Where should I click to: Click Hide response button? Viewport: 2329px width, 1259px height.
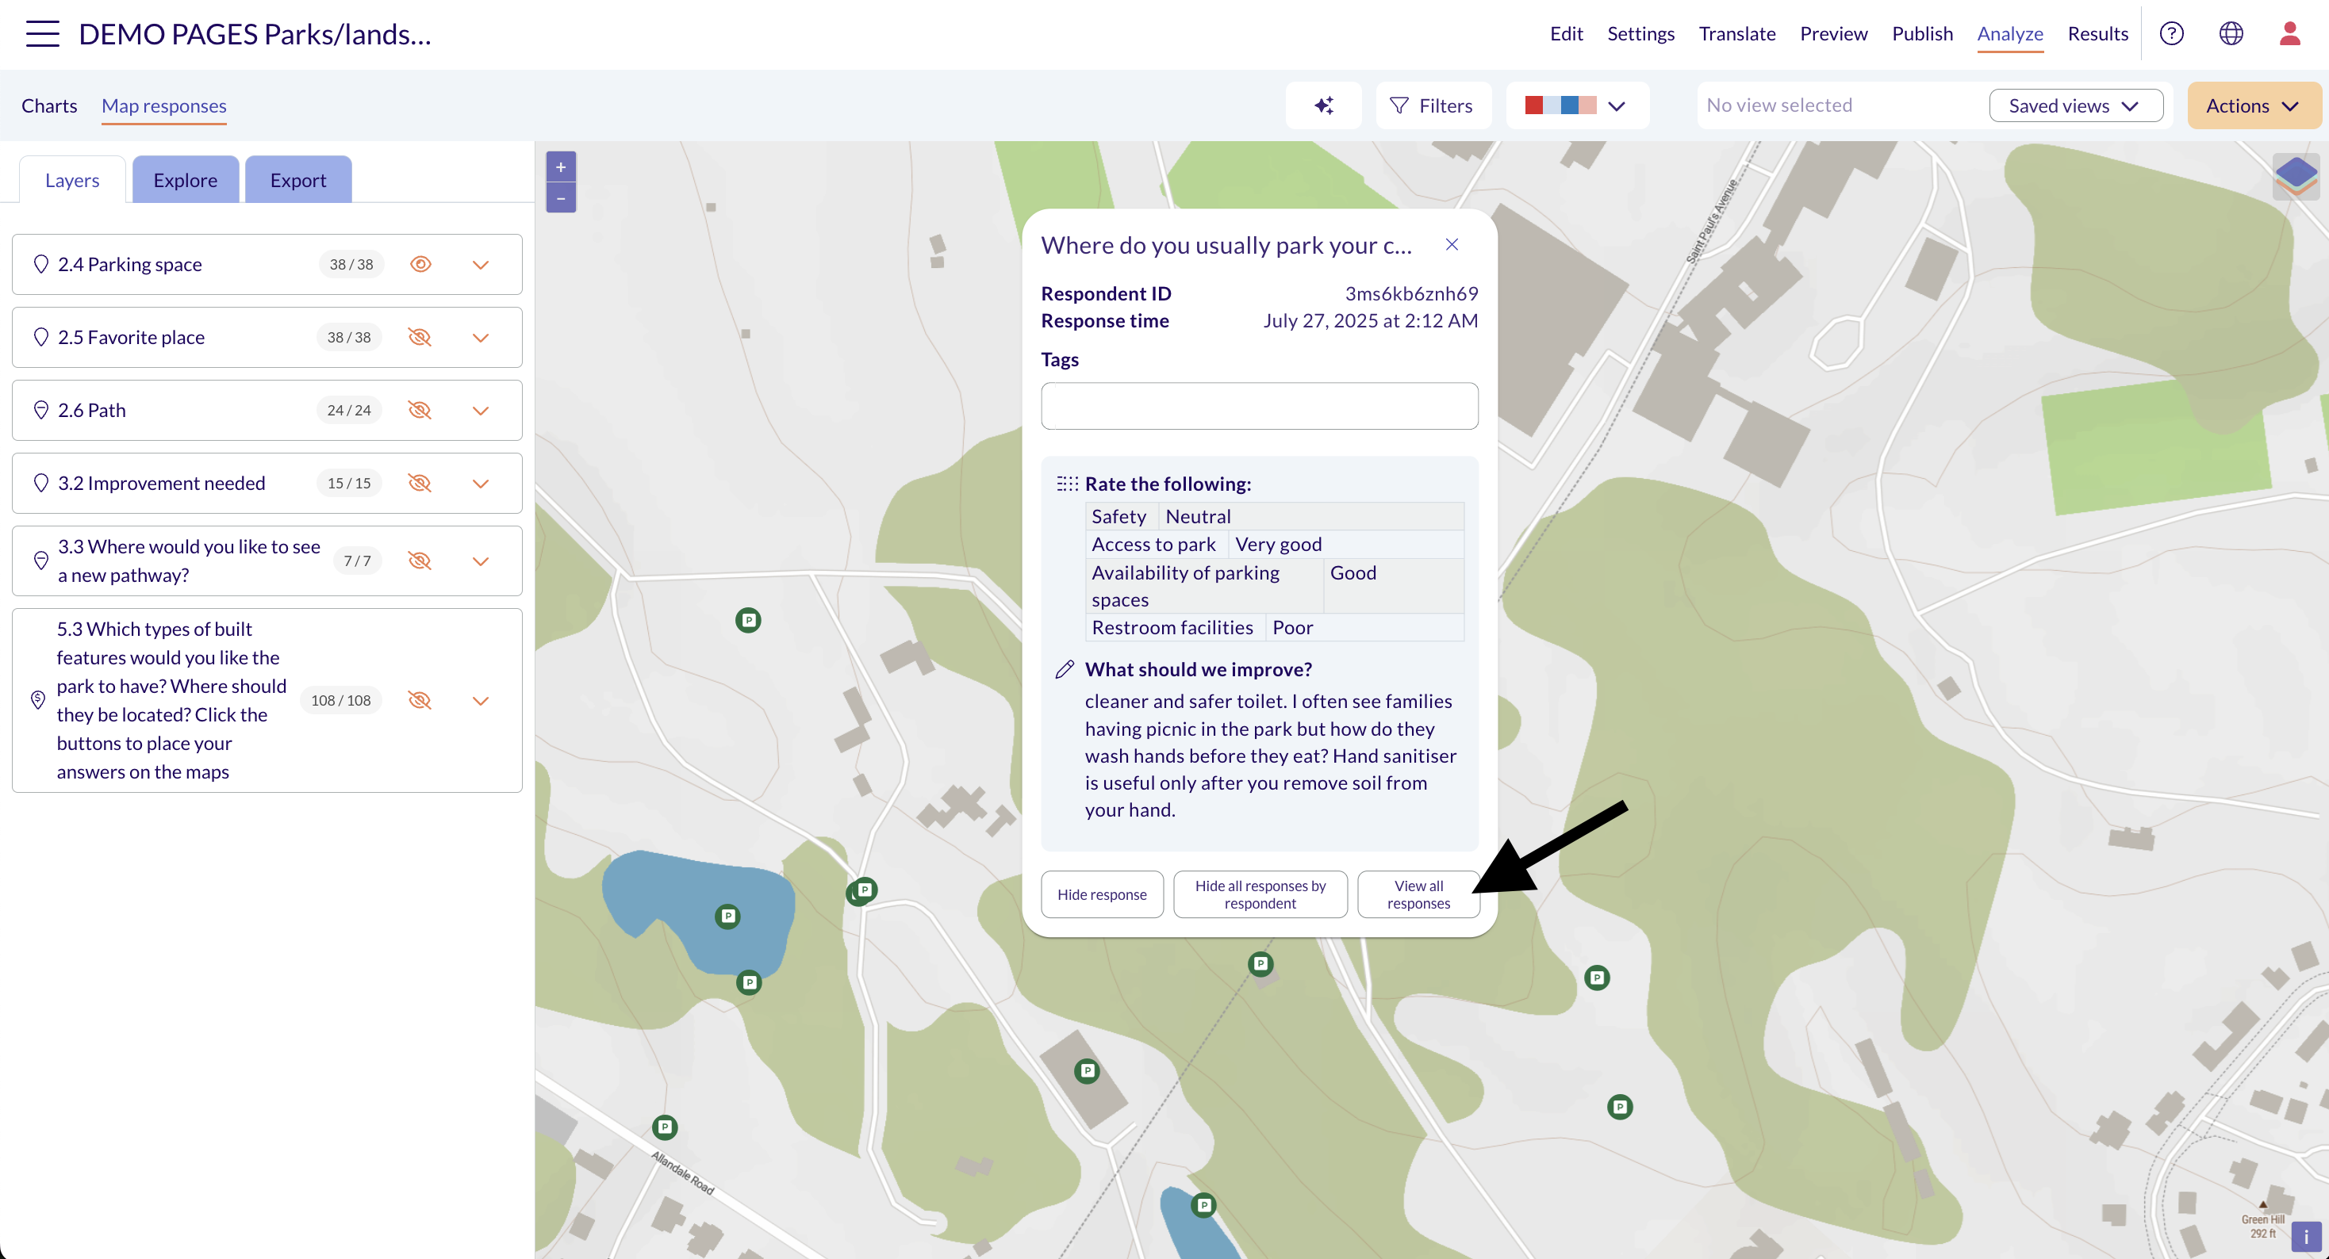pyautogui.click(x=1102, y=895)
